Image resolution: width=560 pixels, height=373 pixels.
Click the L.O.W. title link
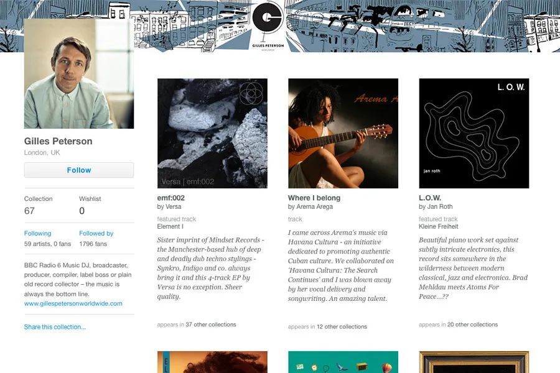click(x=430, y=198)
